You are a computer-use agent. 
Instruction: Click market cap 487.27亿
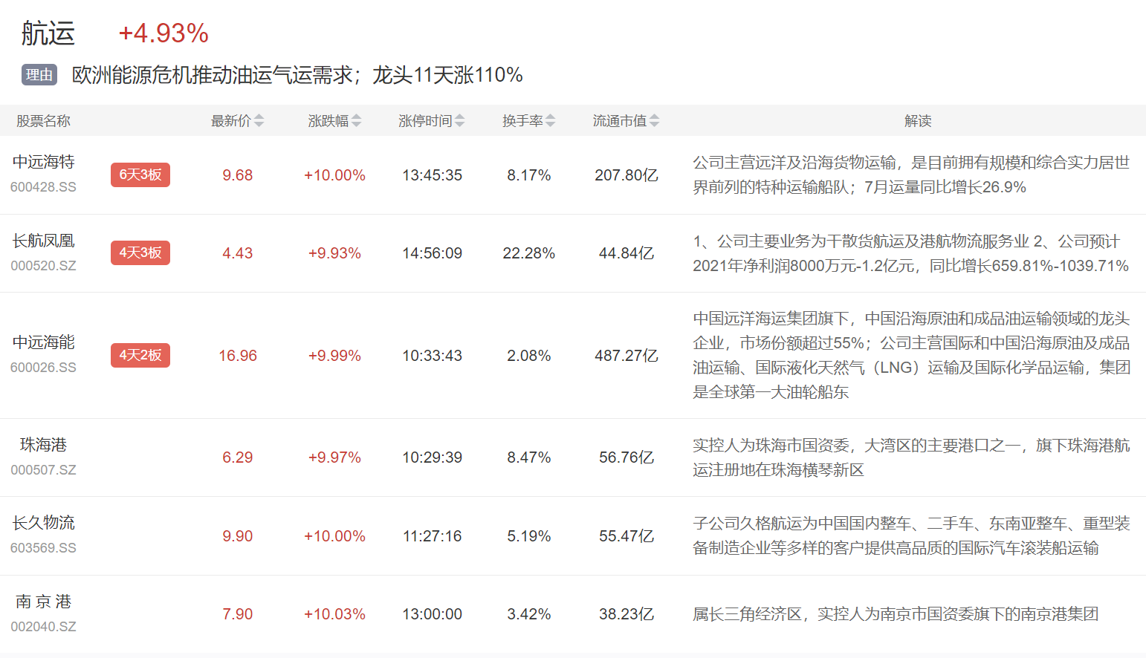(627, 356)
